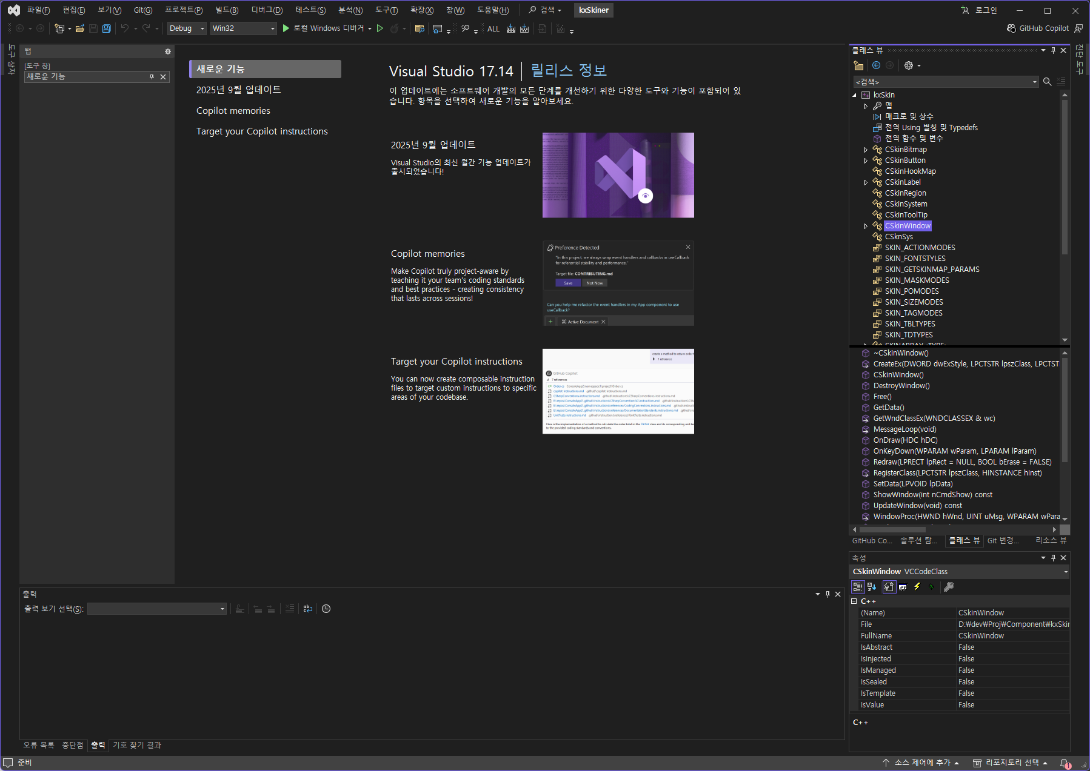
Task: Pin the Properties panel
Action: (1053, 558)
